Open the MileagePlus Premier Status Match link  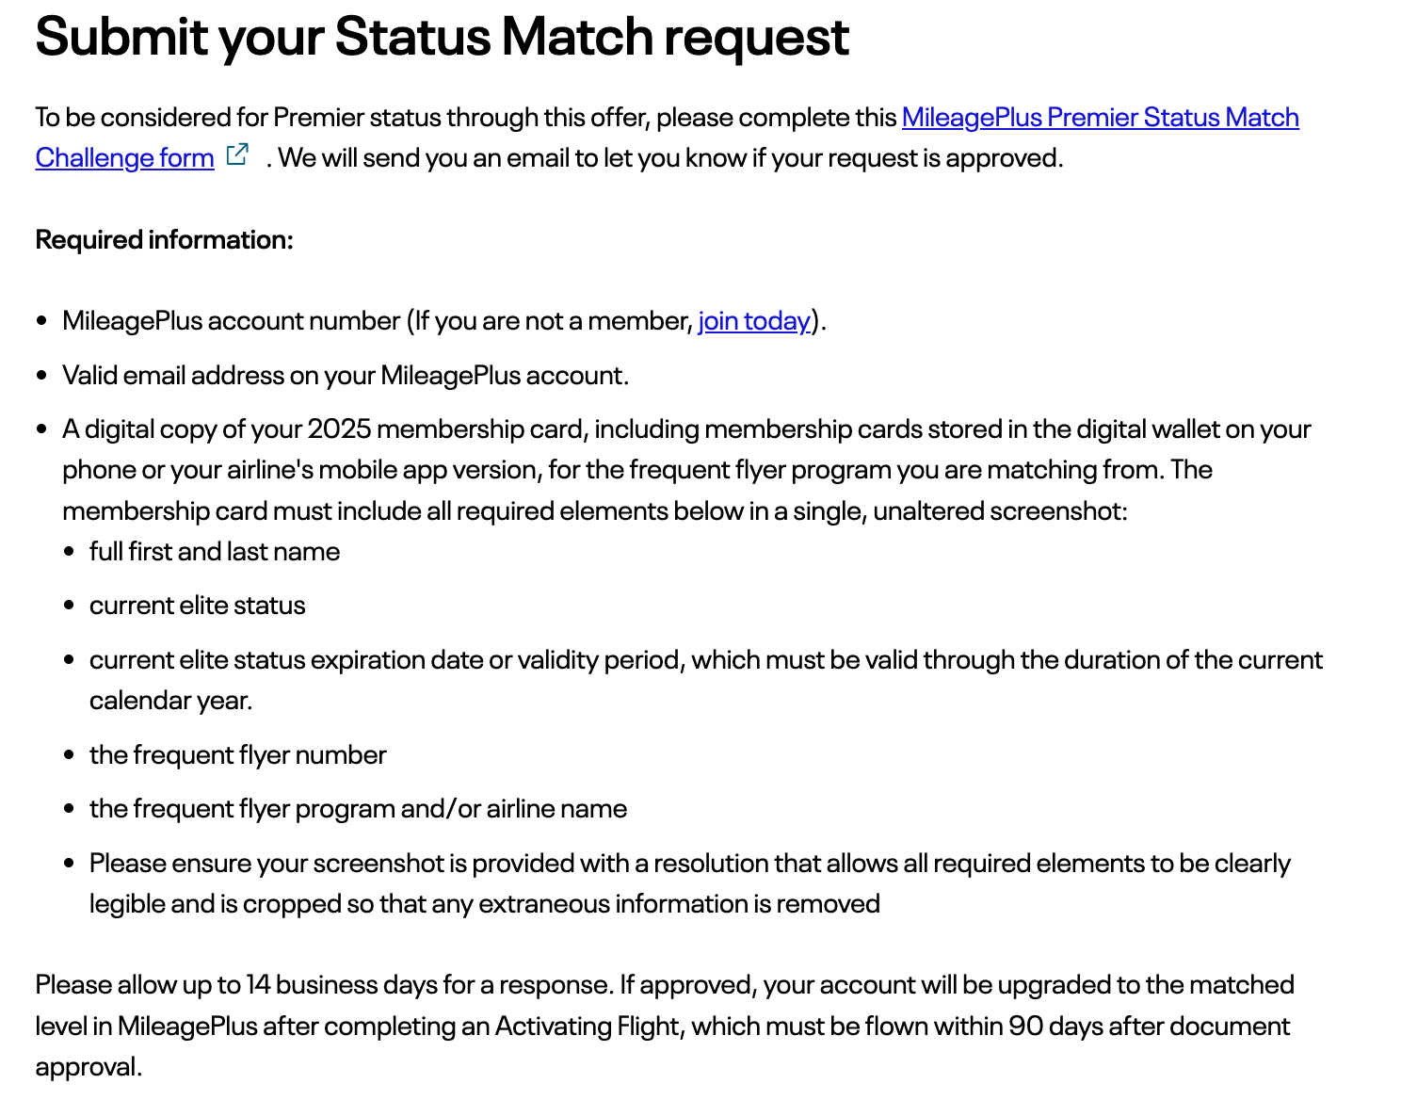click(1100, 118)
